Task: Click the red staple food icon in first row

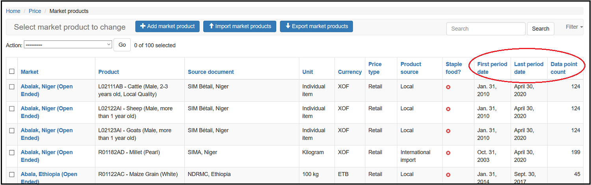Action: [448, 87]
